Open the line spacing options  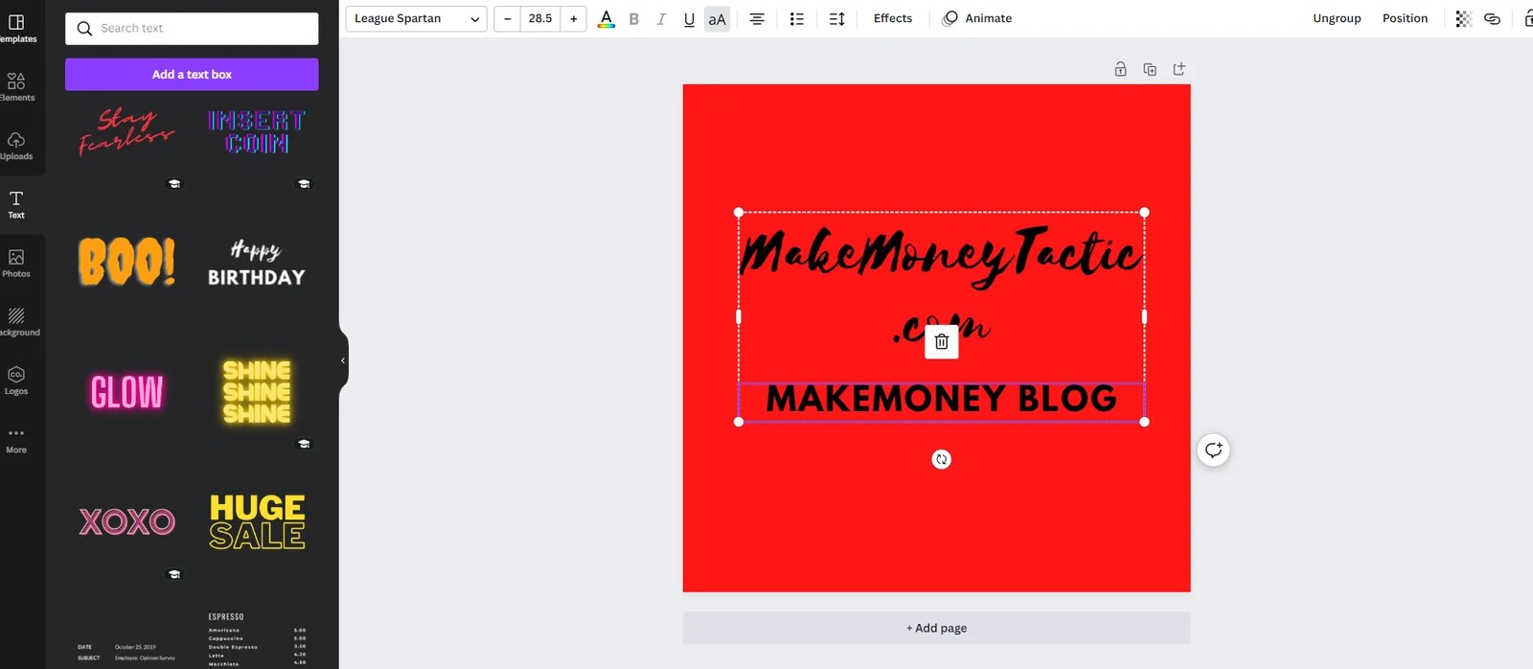[836, 18]
